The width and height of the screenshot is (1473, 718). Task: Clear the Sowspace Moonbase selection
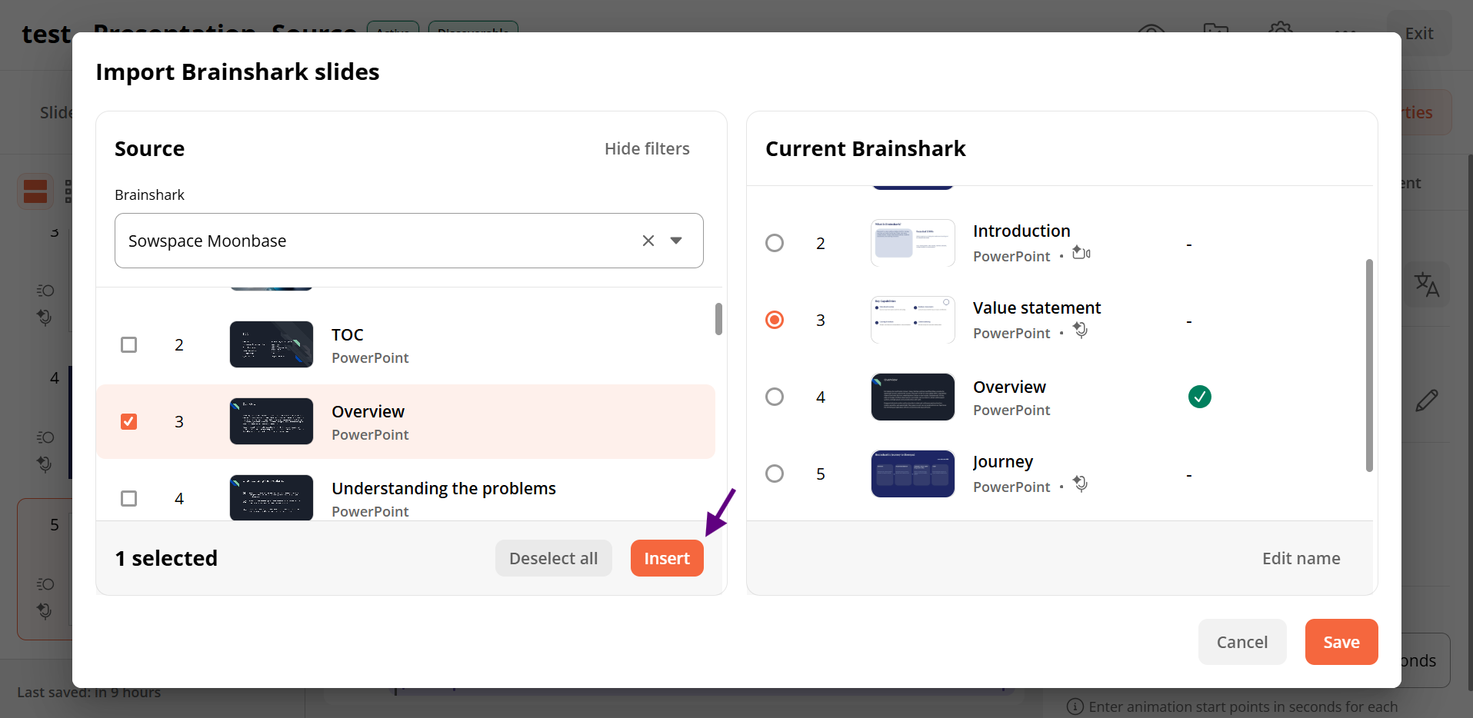648,241
